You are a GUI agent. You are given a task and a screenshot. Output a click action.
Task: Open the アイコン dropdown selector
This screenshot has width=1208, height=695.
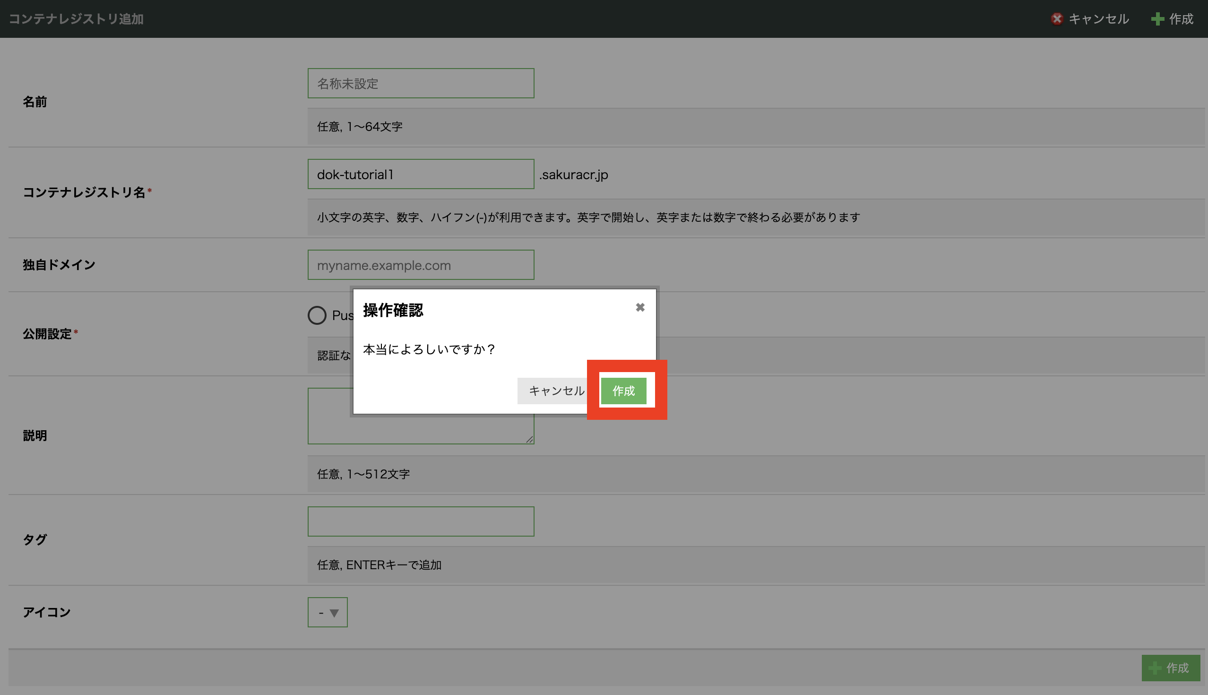(328, 612)
